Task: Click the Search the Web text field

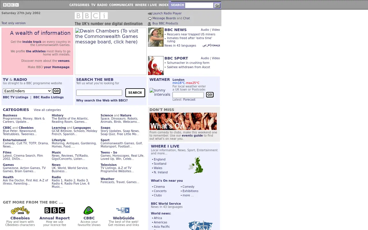Action: tap(99, 93)
